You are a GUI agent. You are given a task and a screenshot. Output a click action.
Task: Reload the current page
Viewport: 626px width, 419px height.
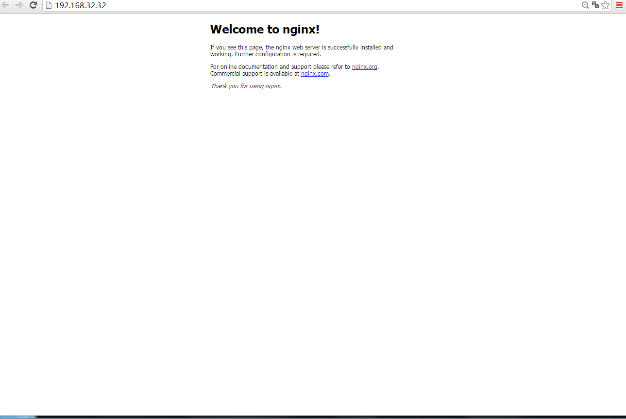point(34,5)
